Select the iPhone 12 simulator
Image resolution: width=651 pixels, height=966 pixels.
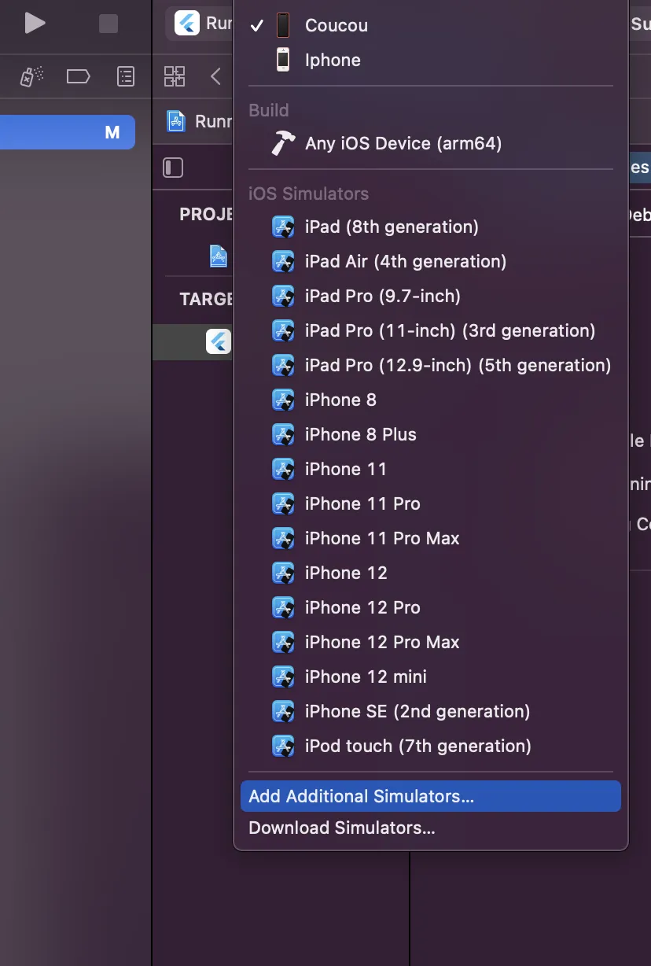tap(431, 573)
